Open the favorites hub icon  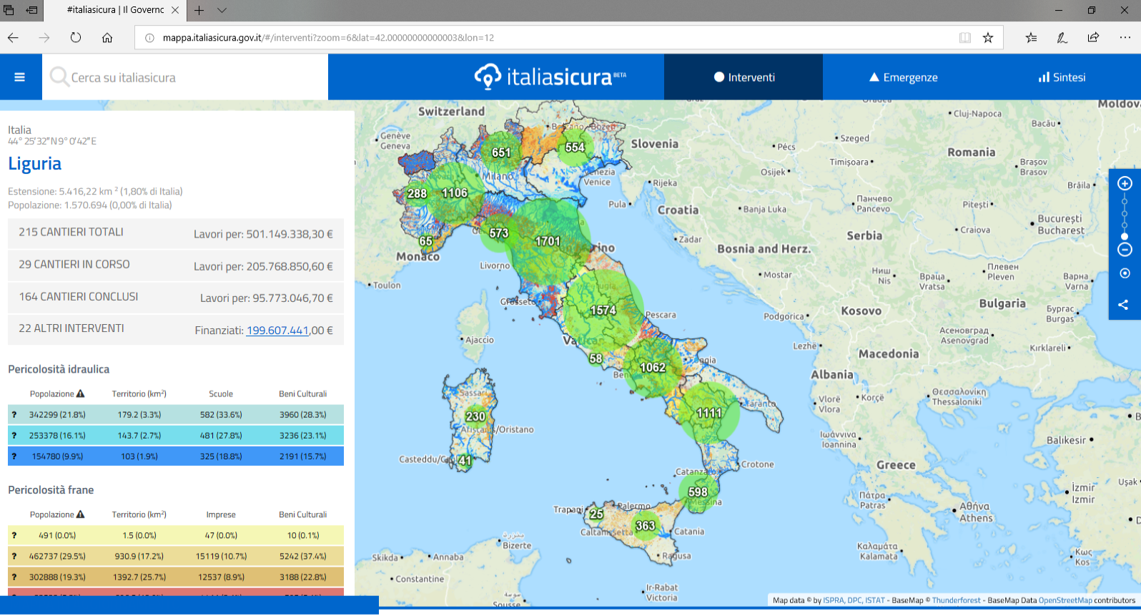pos(1031,38)
